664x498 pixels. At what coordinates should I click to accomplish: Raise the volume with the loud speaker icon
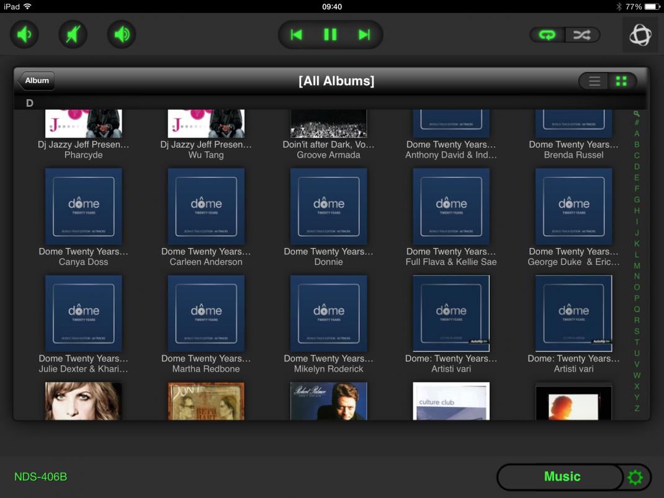tap(122, 35)
